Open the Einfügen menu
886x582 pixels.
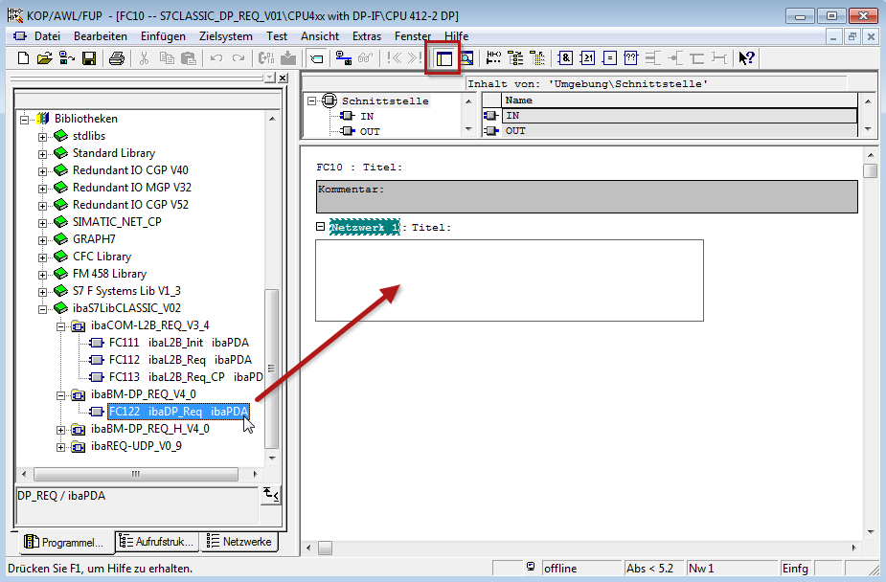point(163,35)
